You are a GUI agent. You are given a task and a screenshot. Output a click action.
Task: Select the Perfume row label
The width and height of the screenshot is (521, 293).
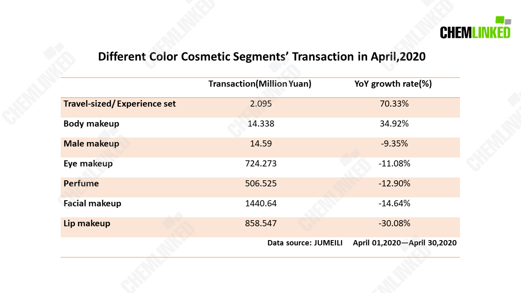point(81,184)
